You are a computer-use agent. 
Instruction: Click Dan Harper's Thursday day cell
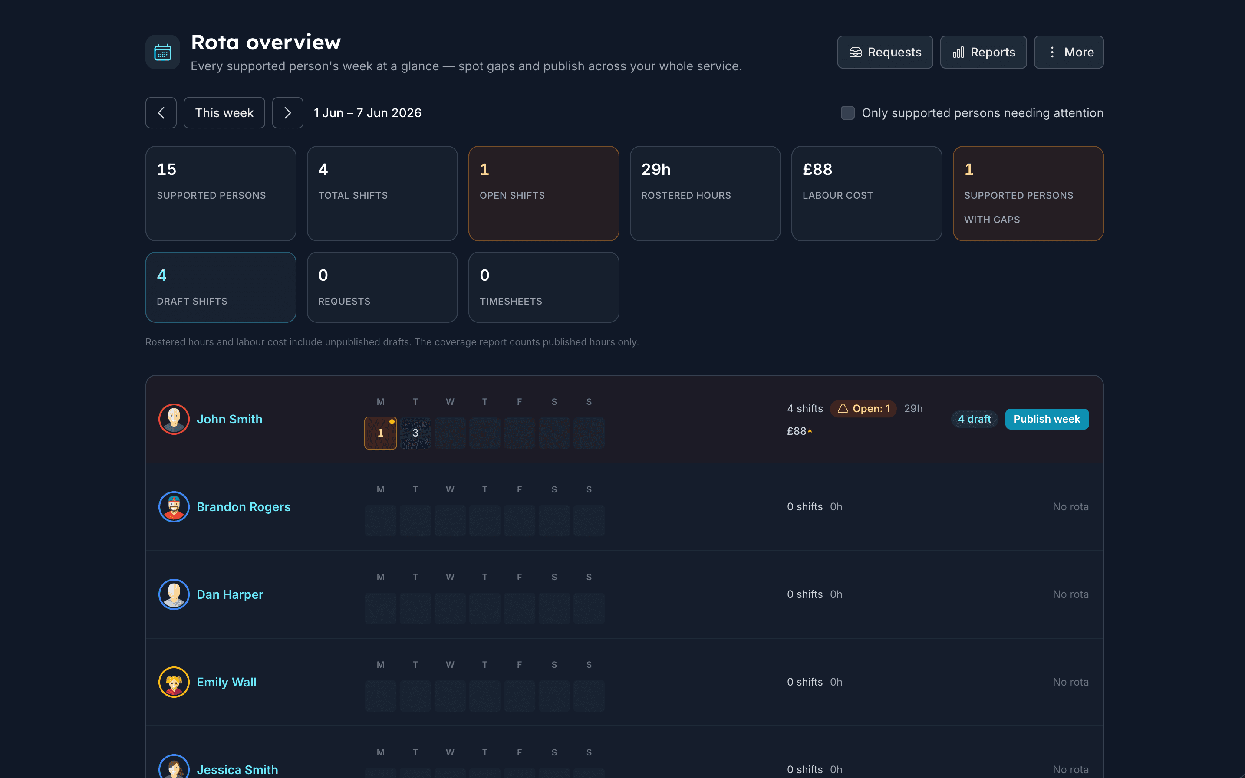[485, 608]
